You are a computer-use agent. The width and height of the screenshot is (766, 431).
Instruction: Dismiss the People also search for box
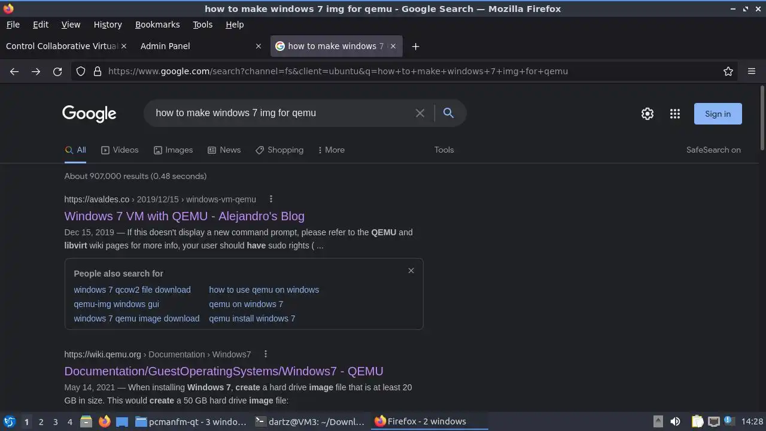pos(411,271)
